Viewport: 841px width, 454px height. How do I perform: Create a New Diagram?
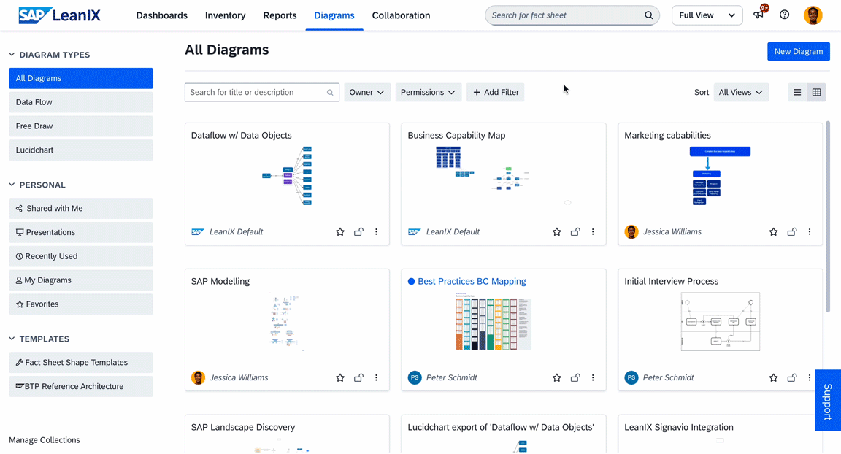(798, 51)
